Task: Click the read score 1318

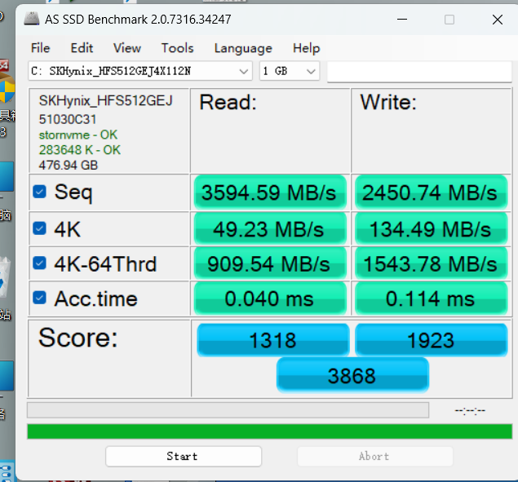Action: click(273, 340)
